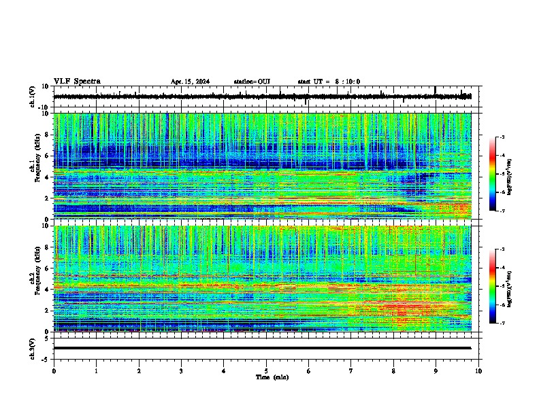Click the ch.2 spectrogram plot area
The height and width of the screenshot is (416, 539).
pyautogui.click(x=262, y=279)
